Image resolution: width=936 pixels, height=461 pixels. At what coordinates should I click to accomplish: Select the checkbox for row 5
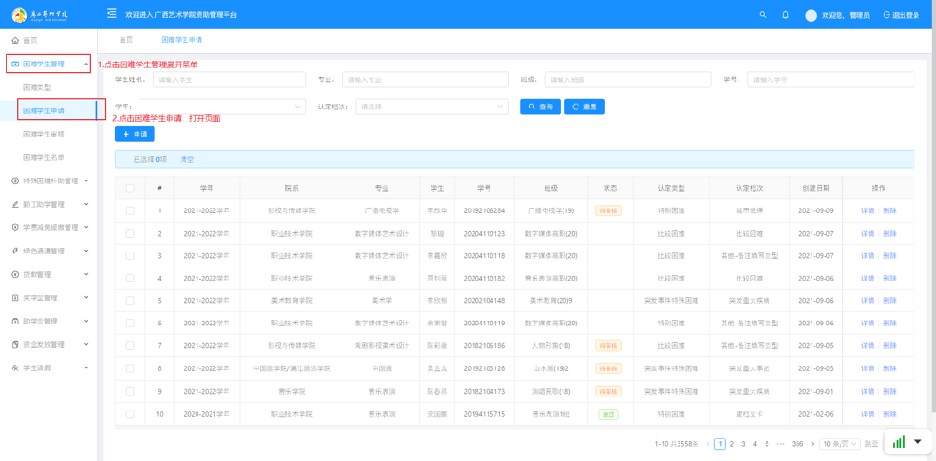[130, 301]
